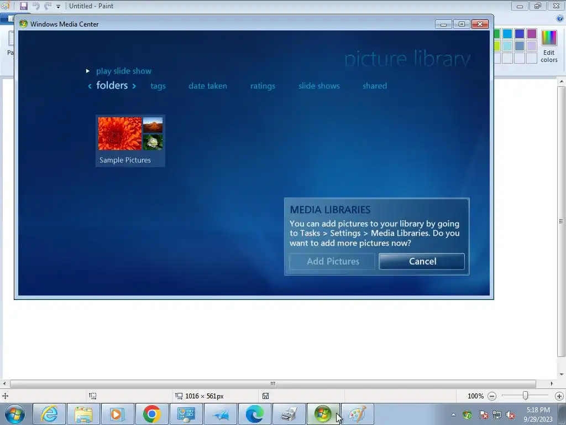Show hidden icons in the system tray
Viewport: 566px width, 425px height.
pyautogui.click(x=453, y=414)
